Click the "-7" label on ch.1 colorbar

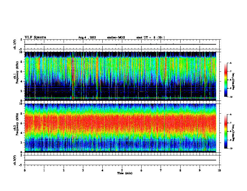pos(230,71)
